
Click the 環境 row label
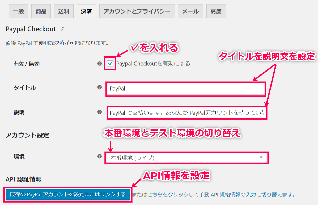point(19,157)
